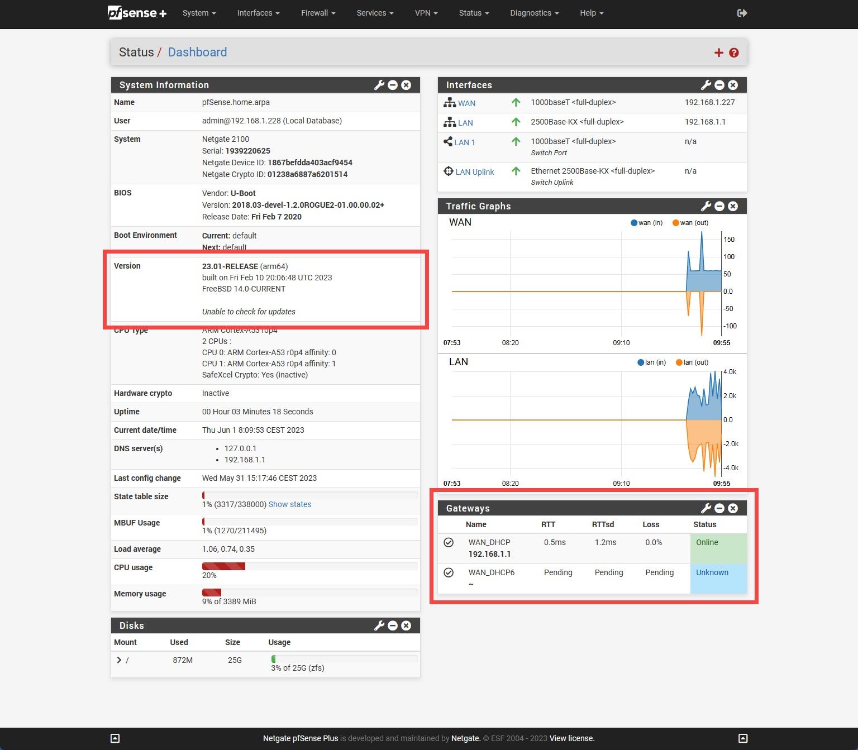Image resolution: width=858 pixels, height=750 pixels.
Task: Toggle lan (out) legend series
Action: [692, 362]
